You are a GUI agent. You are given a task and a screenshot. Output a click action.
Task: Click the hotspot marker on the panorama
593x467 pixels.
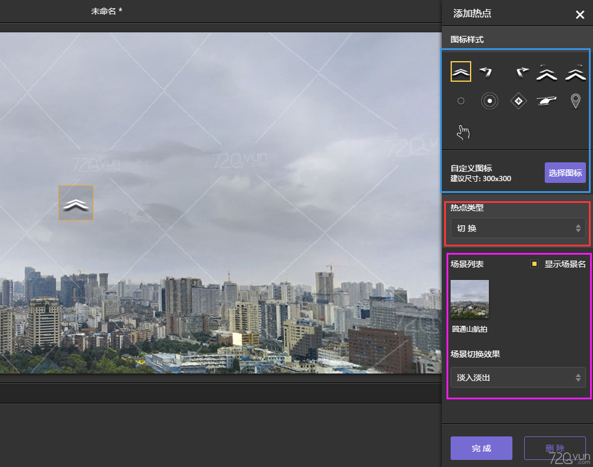[x=76, y=204]
